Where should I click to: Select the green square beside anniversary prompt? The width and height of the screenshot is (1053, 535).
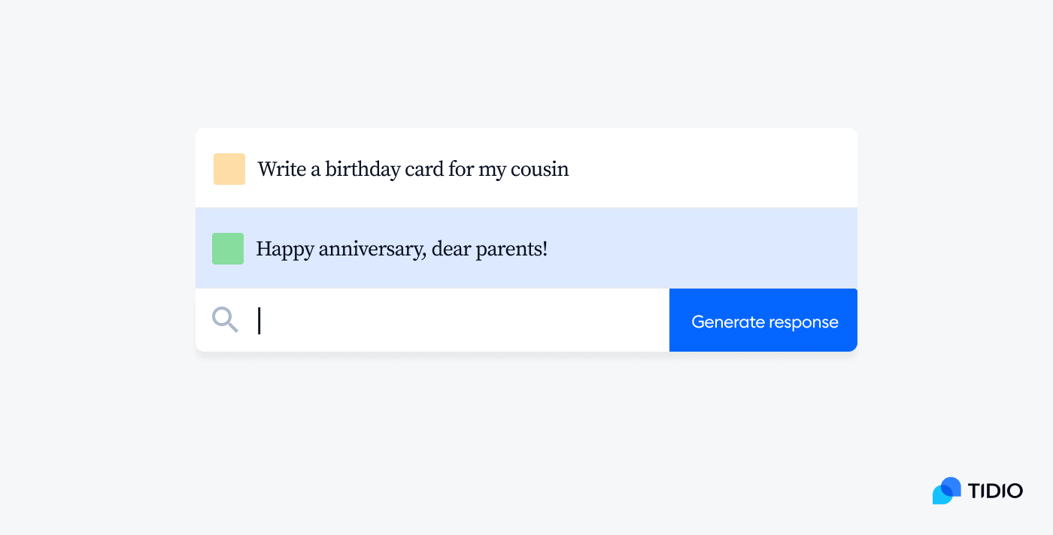coord(228,249)
